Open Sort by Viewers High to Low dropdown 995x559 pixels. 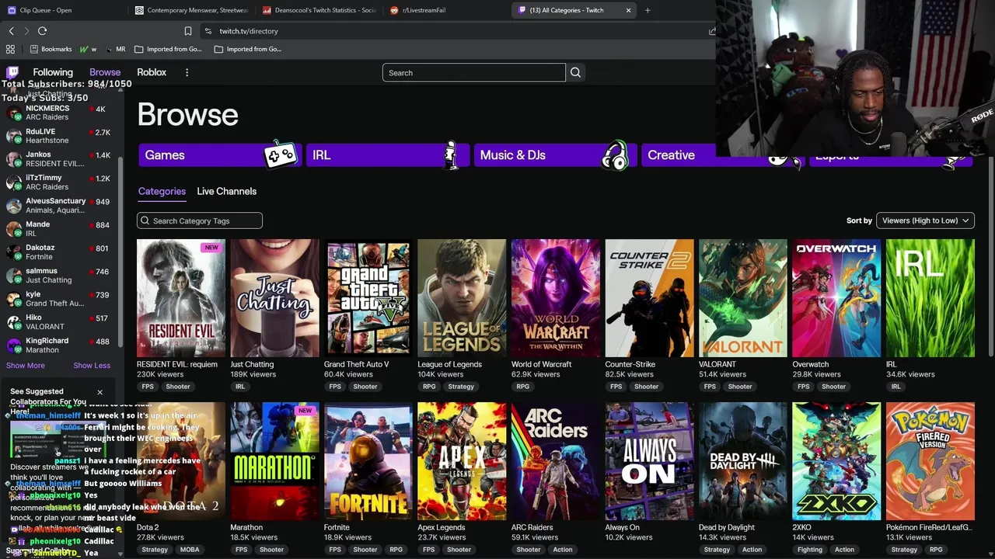point(925,220)
